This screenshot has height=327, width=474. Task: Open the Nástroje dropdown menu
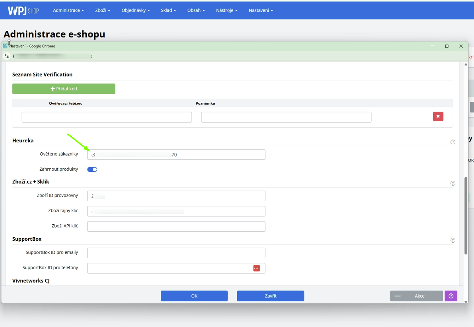tap(227, 10)
